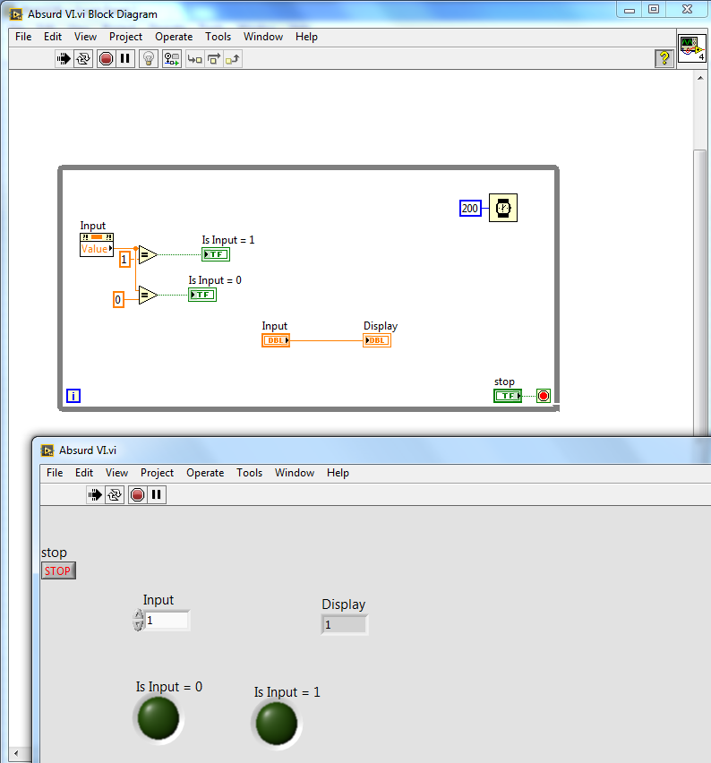Open Help menu in front panel window
This screenshot has width=711, height=763.
(338, 473)
